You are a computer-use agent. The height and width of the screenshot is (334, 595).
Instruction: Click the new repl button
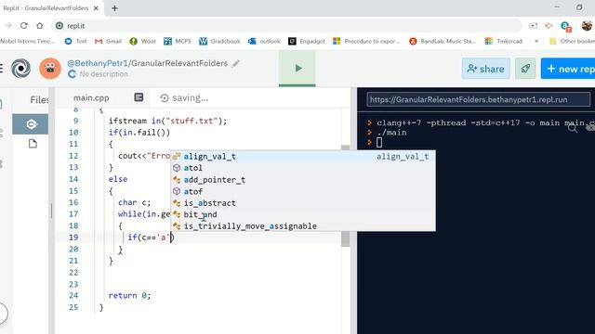568,69
